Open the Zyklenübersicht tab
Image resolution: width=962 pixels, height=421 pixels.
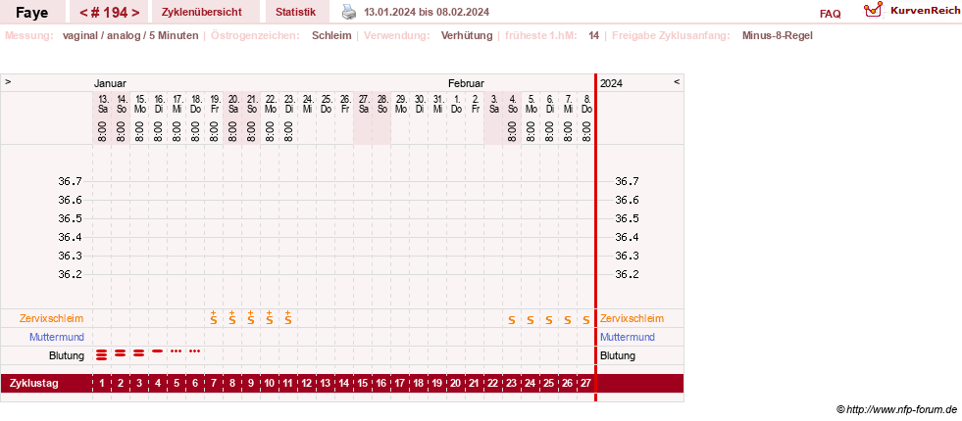(x=202, y=12)
